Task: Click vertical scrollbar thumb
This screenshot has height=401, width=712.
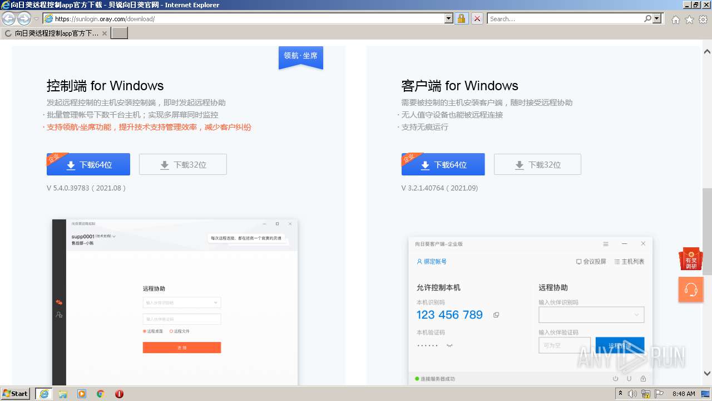Action: (x=707, y=231)
